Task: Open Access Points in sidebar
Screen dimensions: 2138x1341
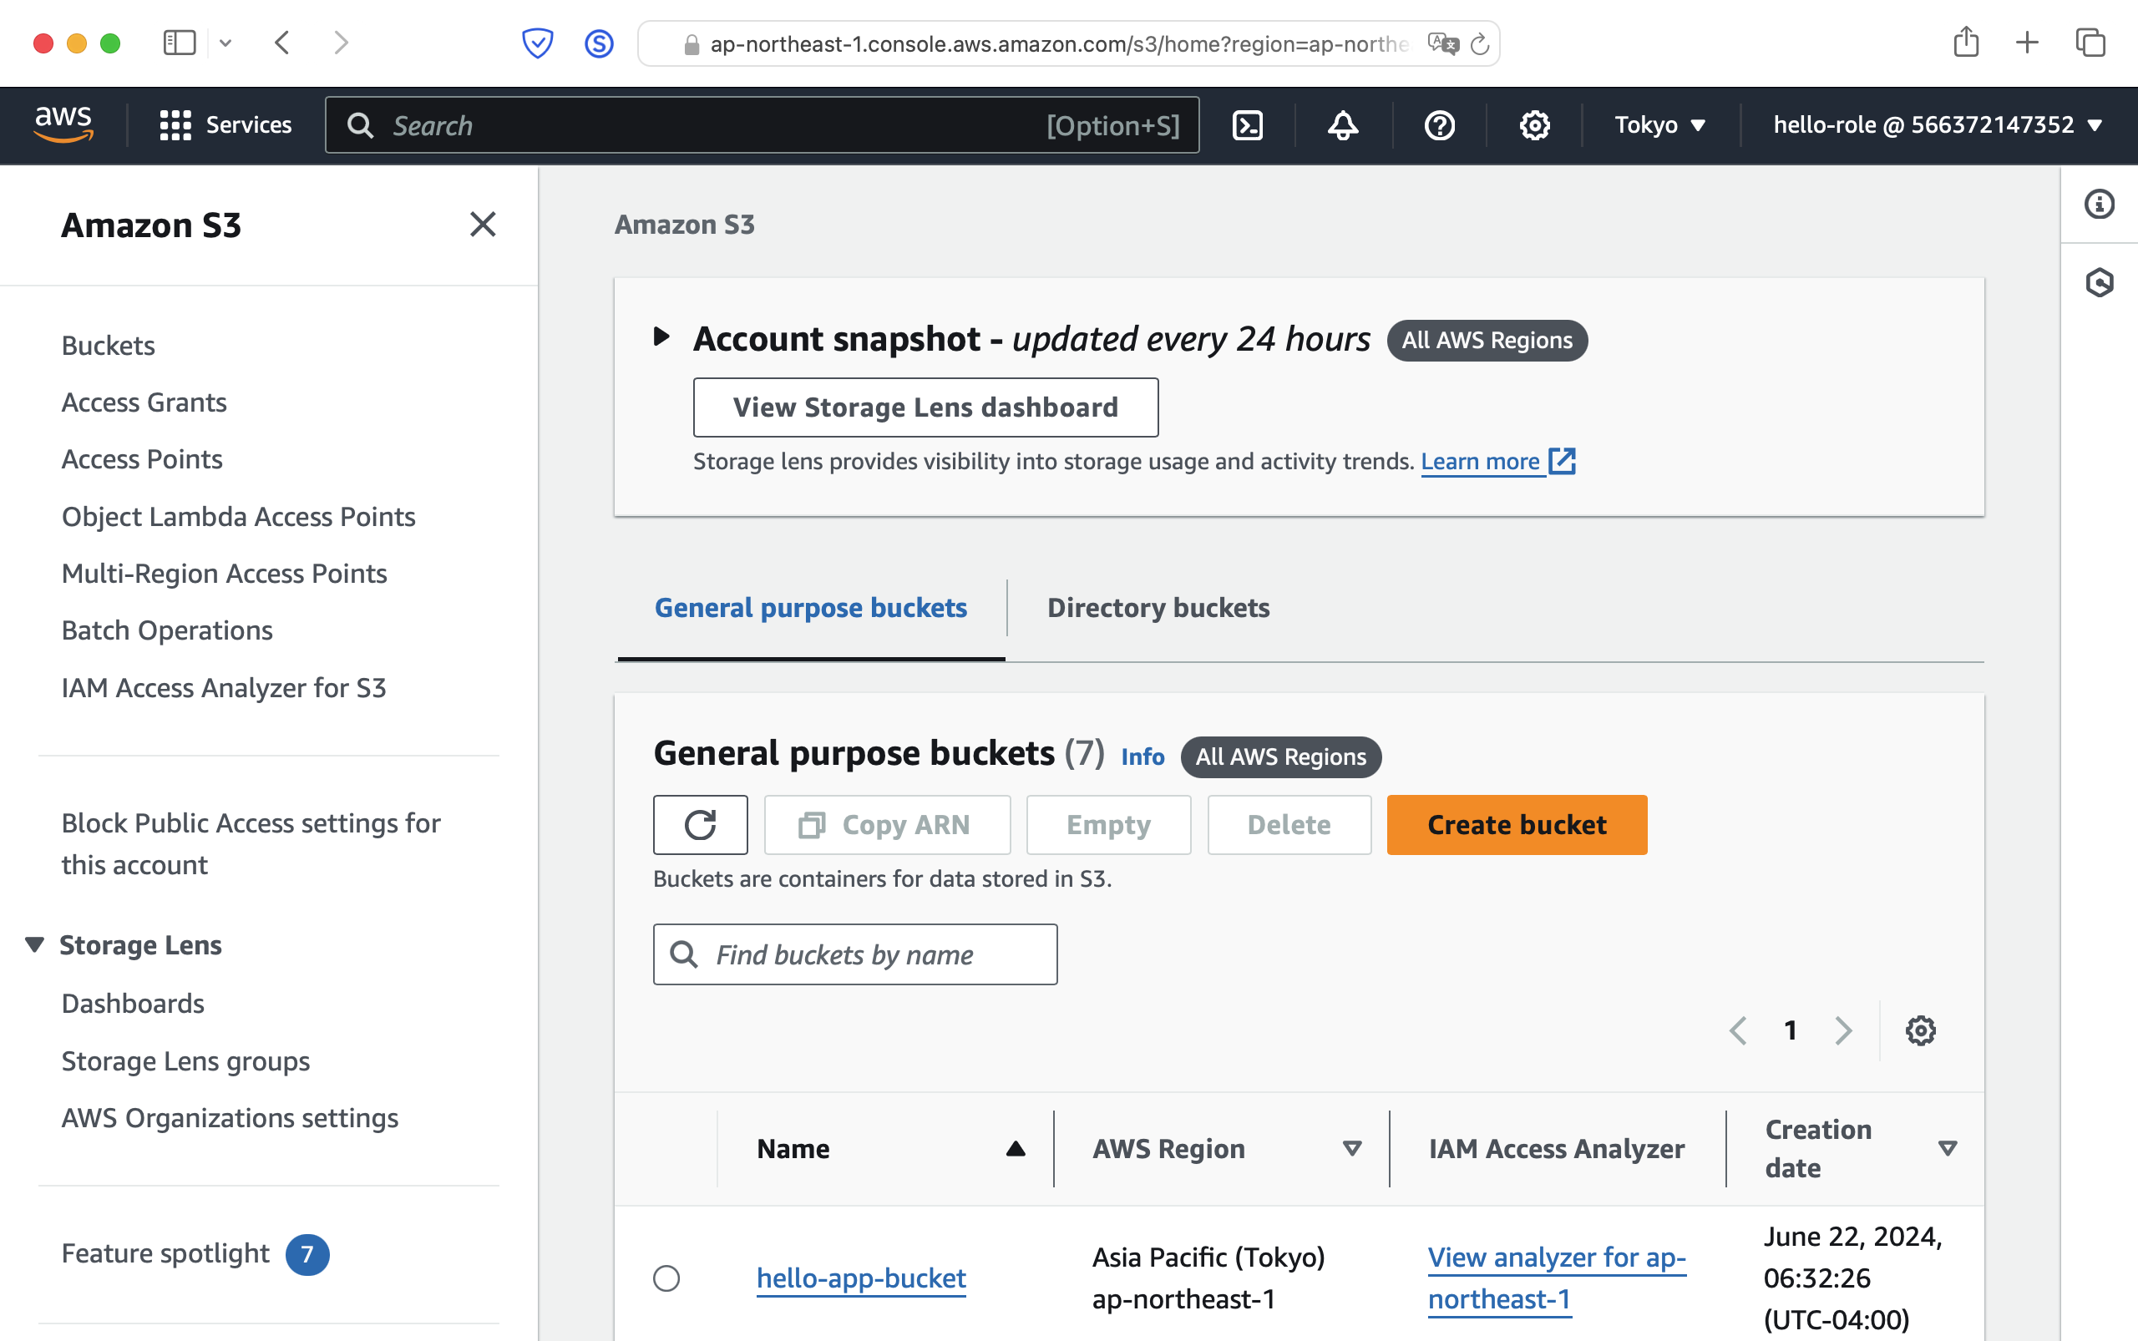Action: (x=142, y=459)
